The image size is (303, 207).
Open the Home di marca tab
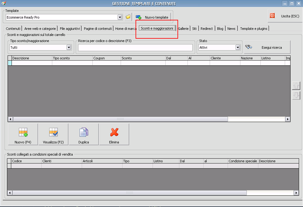126,29
